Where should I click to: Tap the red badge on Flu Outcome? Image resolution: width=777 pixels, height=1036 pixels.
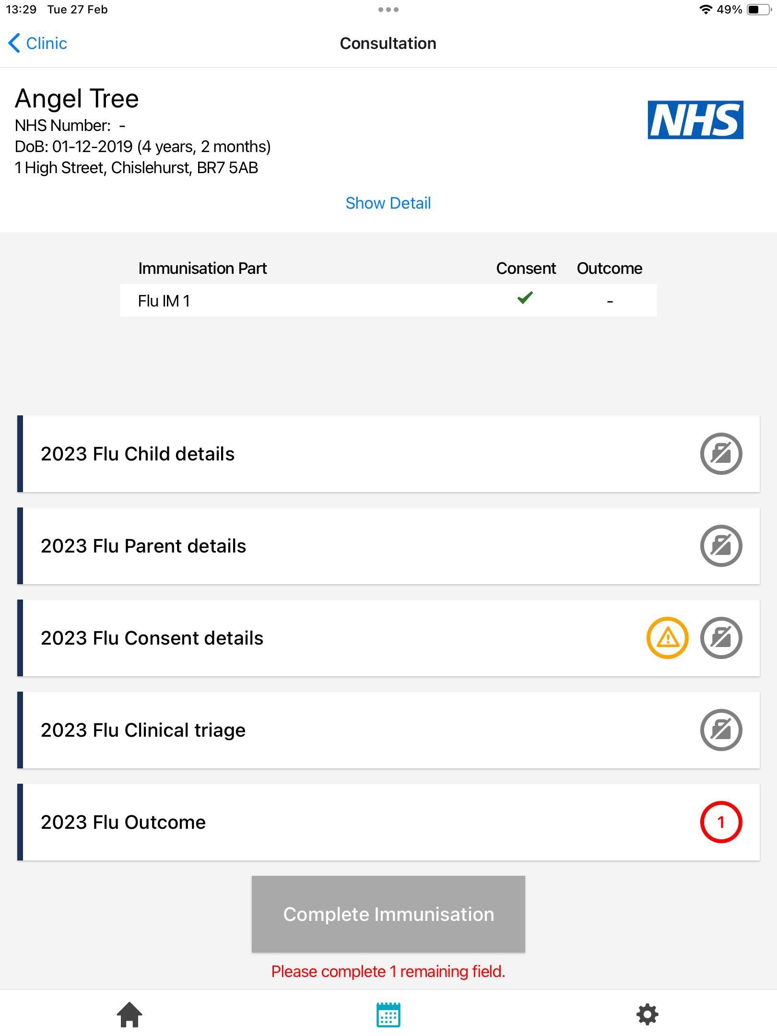tap(720, 822)
